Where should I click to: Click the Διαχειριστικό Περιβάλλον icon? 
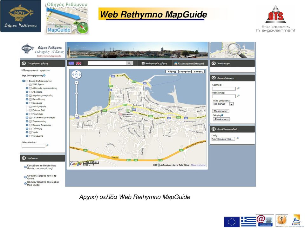click(x=23, y=70)
